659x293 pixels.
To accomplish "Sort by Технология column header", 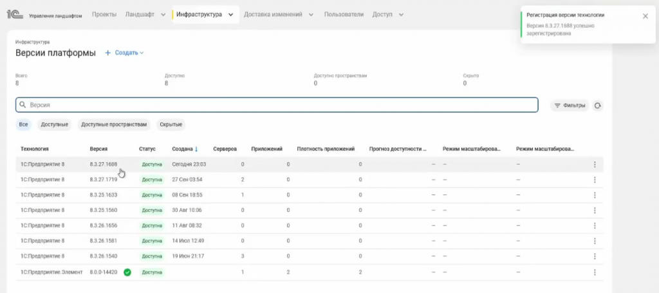I will [35, 149].
